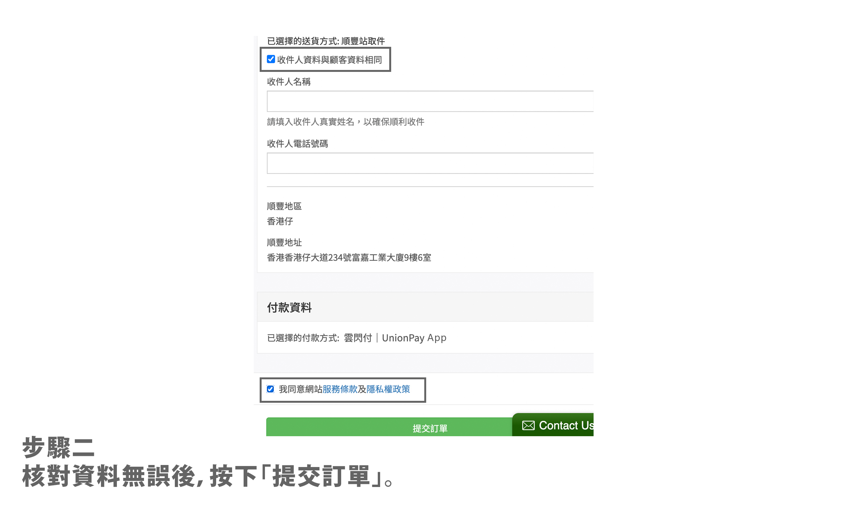Focus the 收件人電話號碼 input field

pos(430,163)
